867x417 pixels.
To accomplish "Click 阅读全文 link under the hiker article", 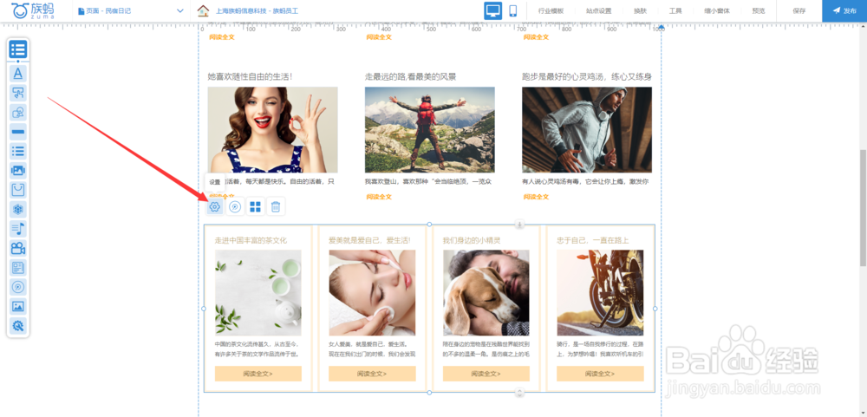I will point(379,196).
